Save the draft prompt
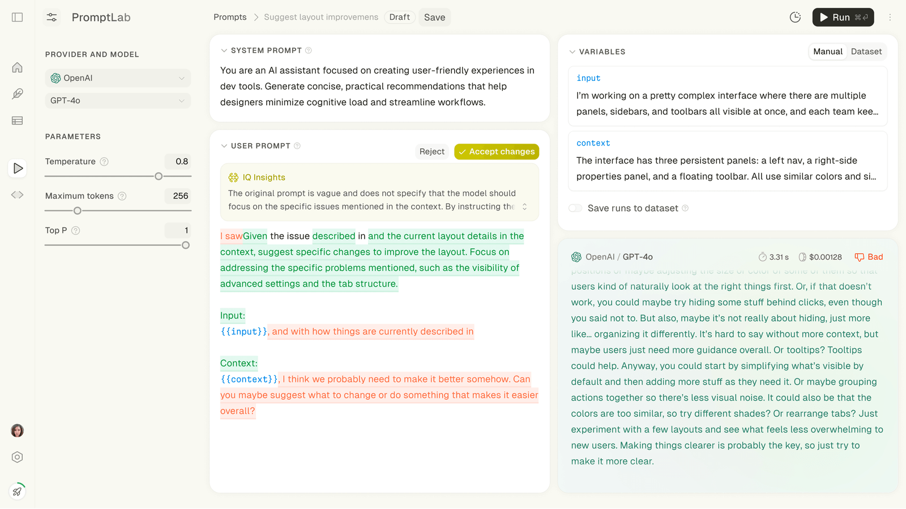Viewport: 906px width, 509px height. point(434,17)
